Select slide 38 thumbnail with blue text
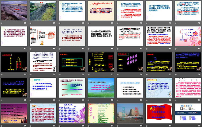The height and width of the screenshot is (127, 202). click(x=72, y=10)
